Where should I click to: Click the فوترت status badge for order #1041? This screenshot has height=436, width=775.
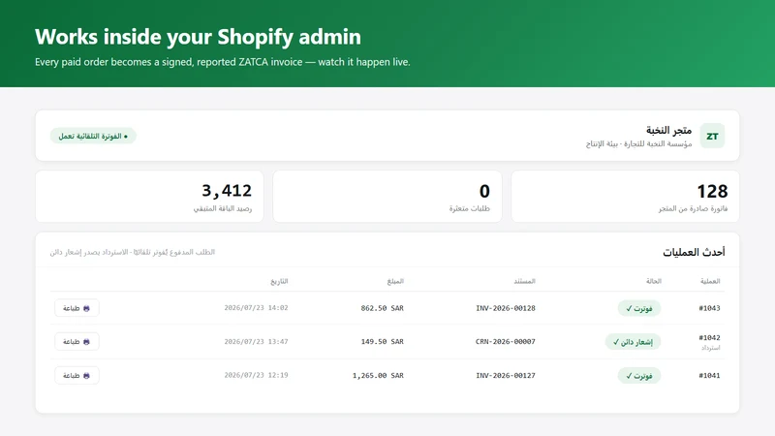tap(639, 376)
